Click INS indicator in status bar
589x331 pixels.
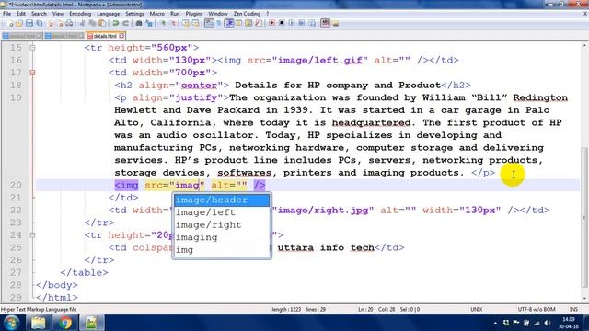click(x=573, y=310)
